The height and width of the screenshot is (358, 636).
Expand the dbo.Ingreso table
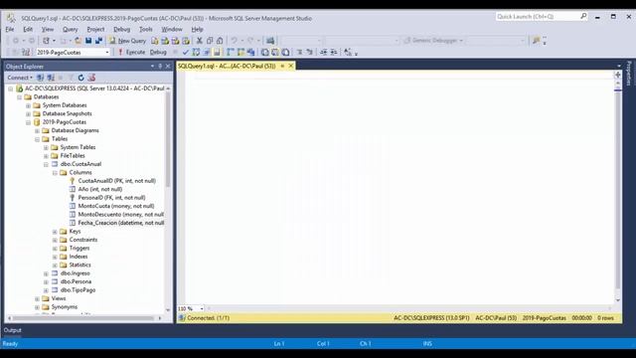[46, 274]
